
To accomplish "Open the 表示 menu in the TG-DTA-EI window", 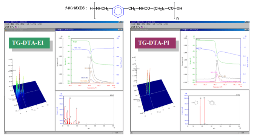I will [17, 24].
